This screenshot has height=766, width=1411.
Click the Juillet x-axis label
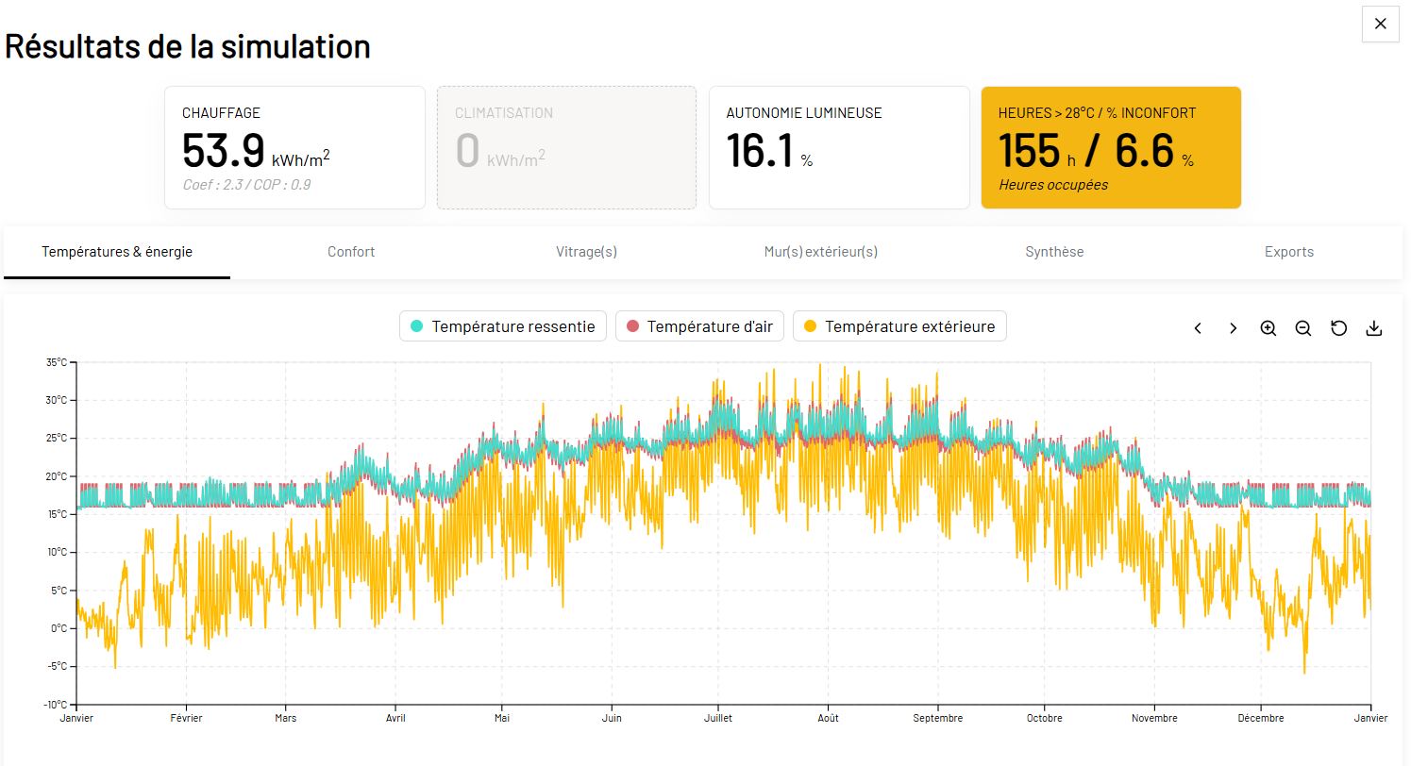716,719
